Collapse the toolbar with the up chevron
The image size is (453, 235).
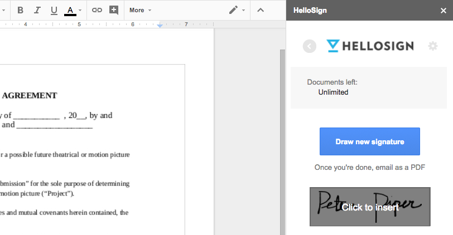coord(261,10)
